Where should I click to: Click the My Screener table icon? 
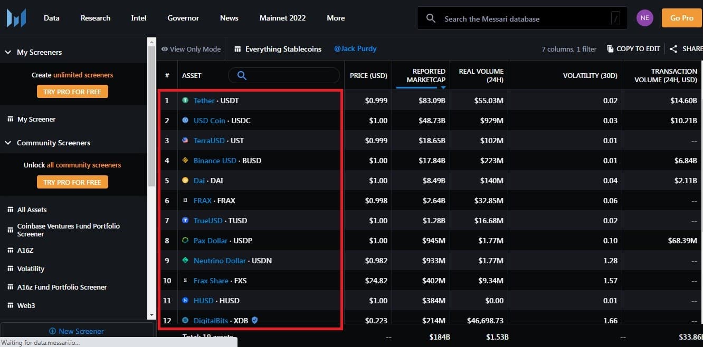pyautogui.click(x=11, y=120)
